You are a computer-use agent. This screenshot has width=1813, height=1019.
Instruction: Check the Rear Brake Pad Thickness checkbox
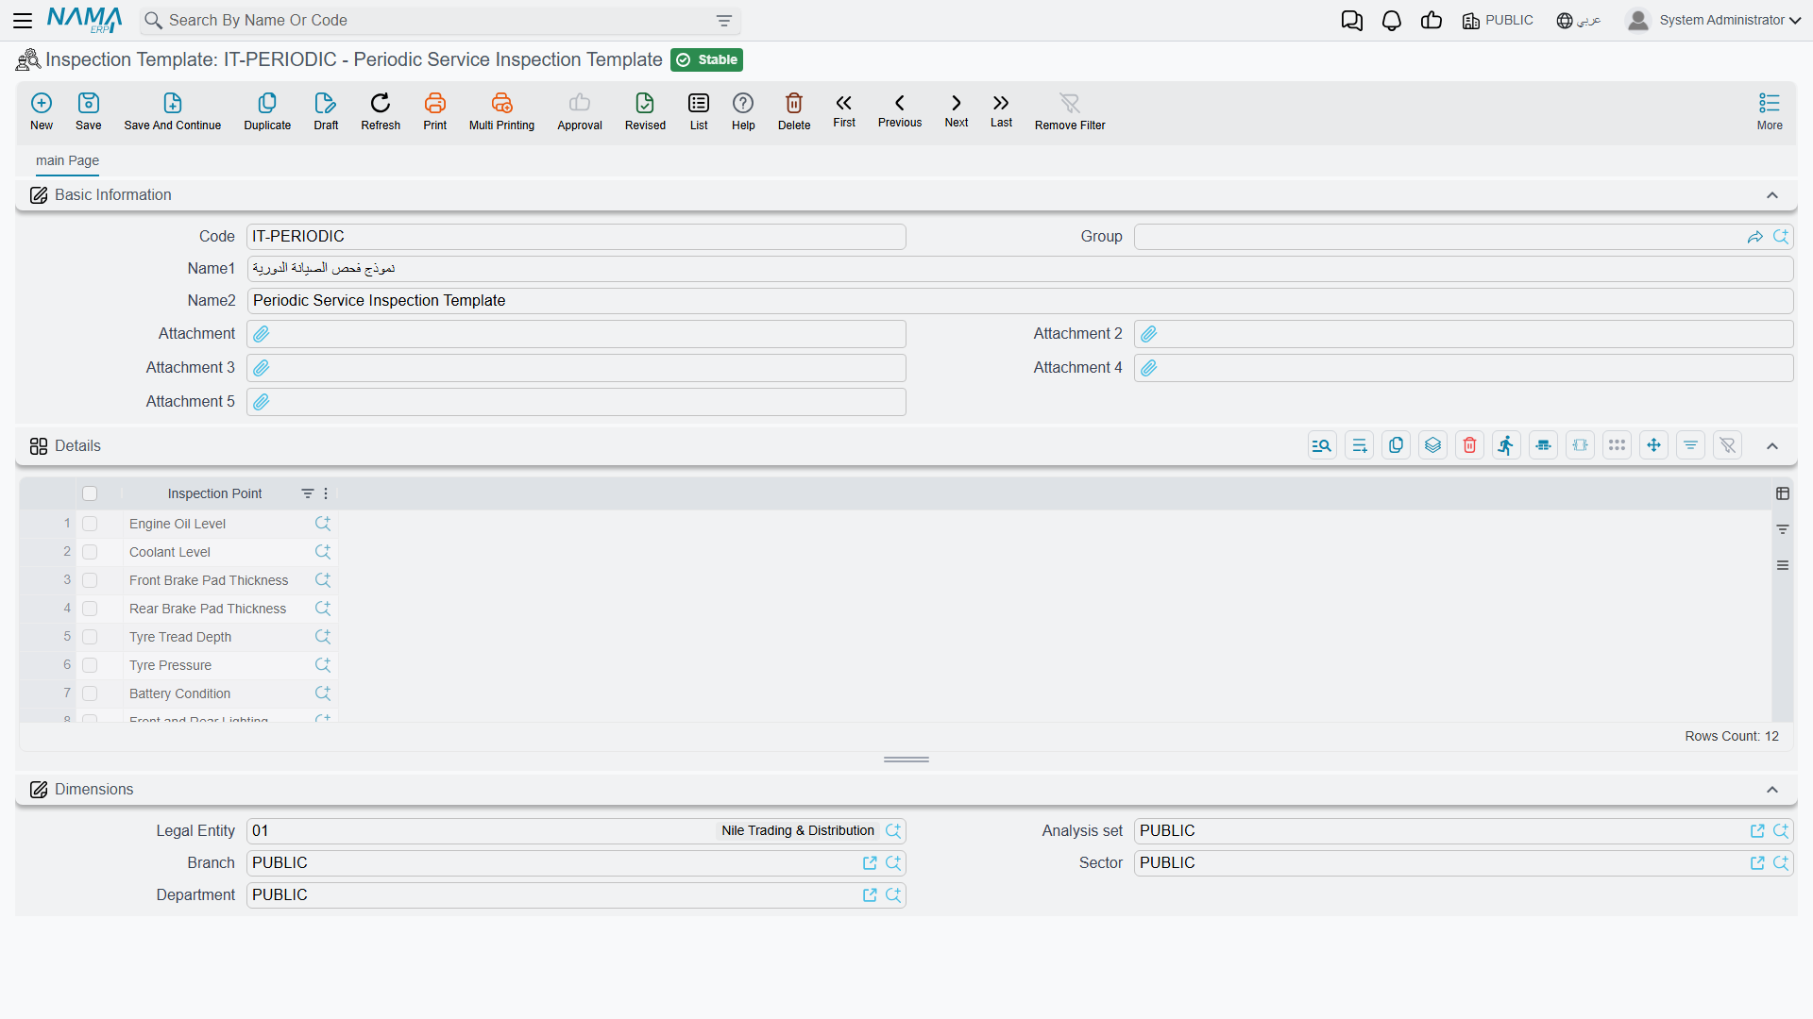[90, 609]
